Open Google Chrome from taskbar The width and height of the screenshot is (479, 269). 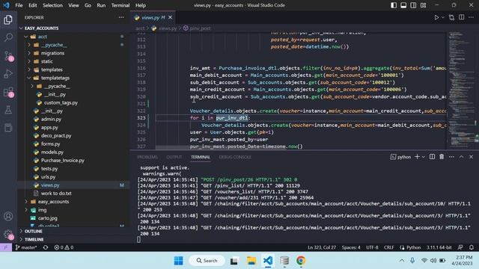[x=301, y=261]
